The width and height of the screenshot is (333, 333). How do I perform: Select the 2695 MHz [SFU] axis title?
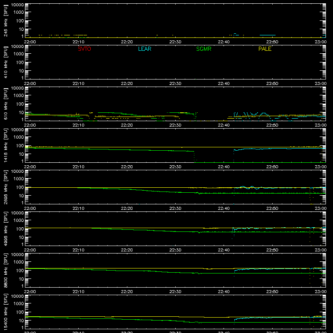tap(5, 187)
